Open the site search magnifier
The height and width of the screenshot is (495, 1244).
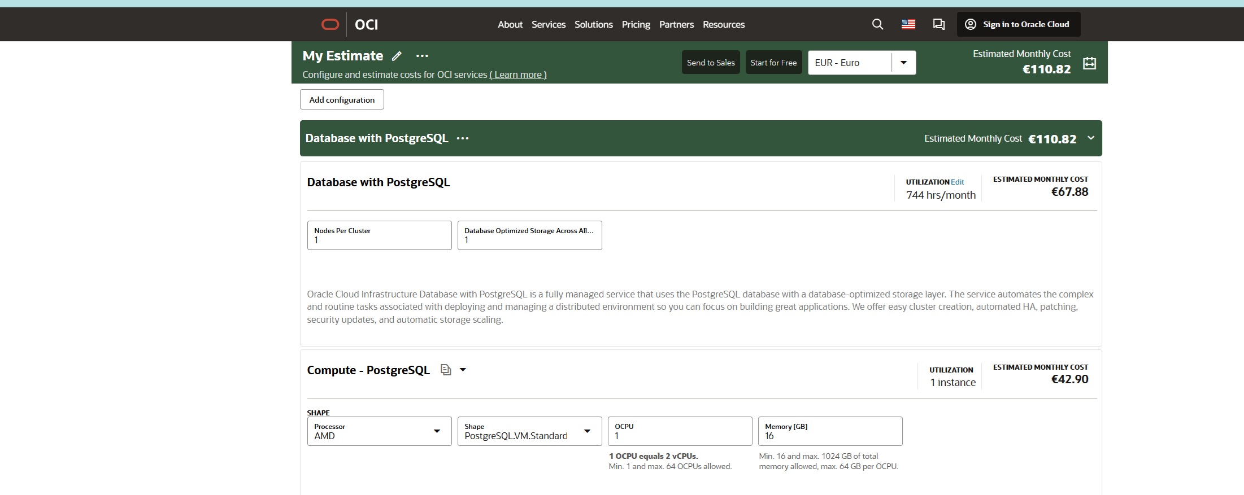877,24
